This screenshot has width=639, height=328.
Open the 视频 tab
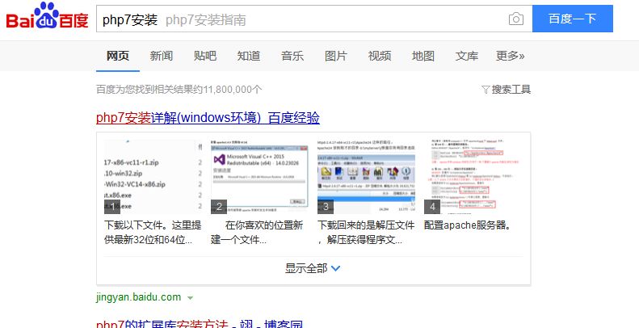[x=380, y=56]
